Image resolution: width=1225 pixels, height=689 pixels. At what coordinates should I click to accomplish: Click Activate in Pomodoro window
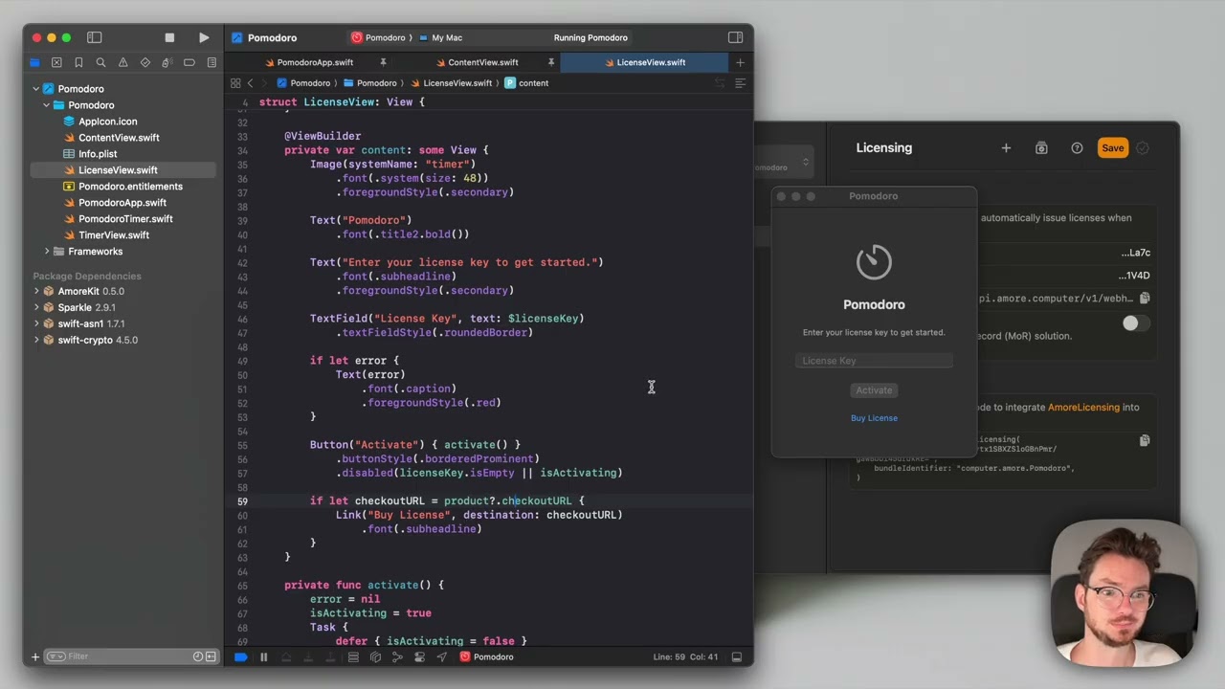[x=874, y=390]
